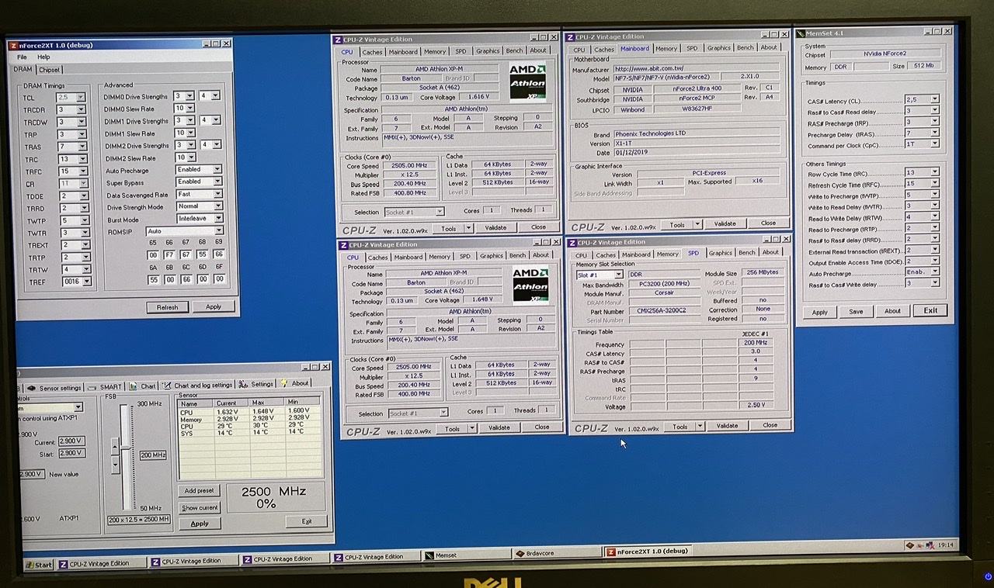The height and width of the screenshot is (588, 994).
Task: Open the Settings tab with fan icon
Action: pos(256,384)
